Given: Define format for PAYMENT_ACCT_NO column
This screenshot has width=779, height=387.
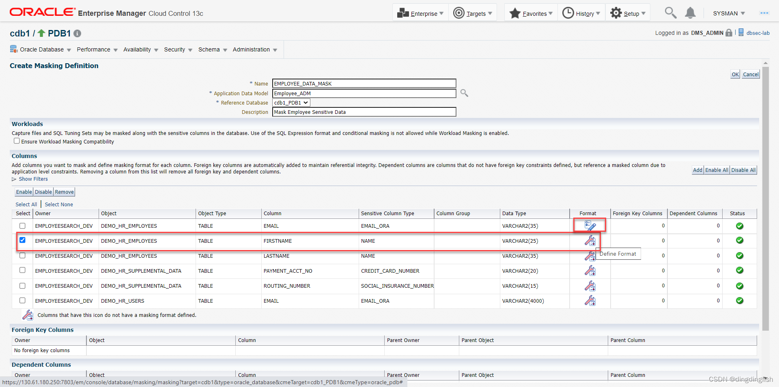Looking at the screenshot, I should 590,271.
